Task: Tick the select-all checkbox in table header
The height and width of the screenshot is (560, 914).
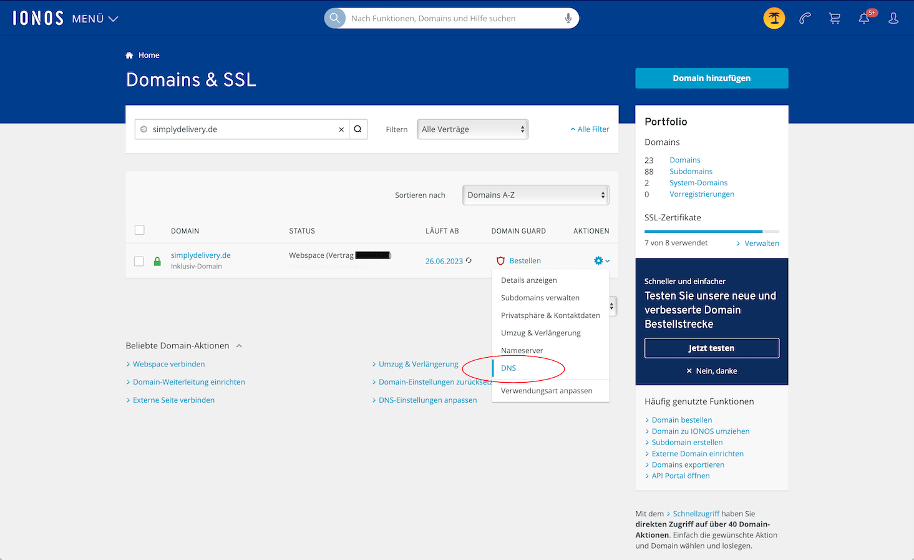Action: coord(140,230)
